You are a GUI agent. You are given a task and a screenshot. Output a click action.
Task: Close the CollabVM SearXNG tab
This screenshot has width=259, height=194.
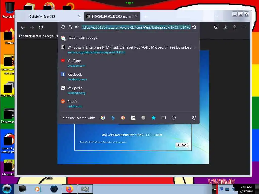(79, 16)
